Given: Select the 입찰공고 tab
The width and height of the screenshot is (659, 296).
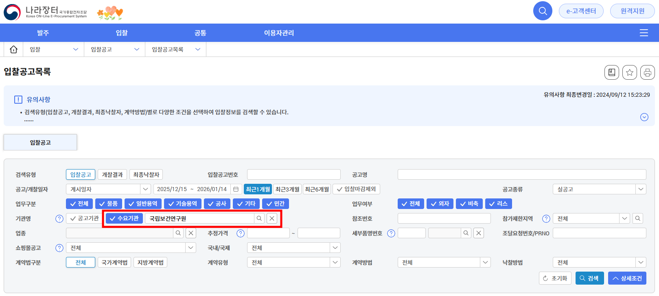Looking at the screenshot, I should [40, 142].
